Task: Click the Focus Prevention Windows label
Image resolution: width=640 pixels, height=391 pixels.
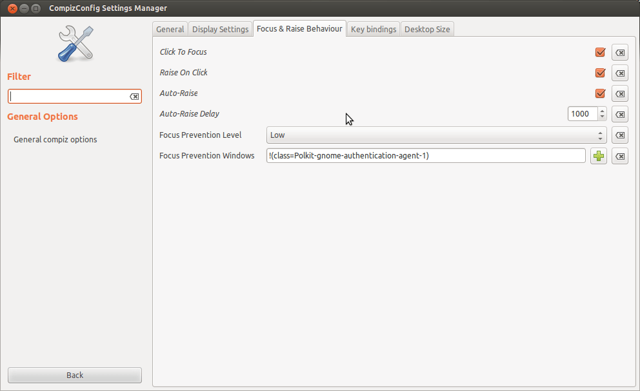Action: point(207,156)
